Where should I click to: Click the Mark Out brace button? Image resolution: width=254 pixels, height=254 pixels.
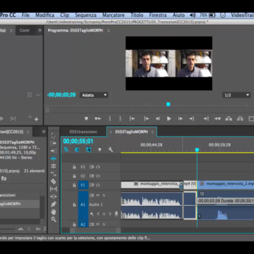[x=120, y=119]
